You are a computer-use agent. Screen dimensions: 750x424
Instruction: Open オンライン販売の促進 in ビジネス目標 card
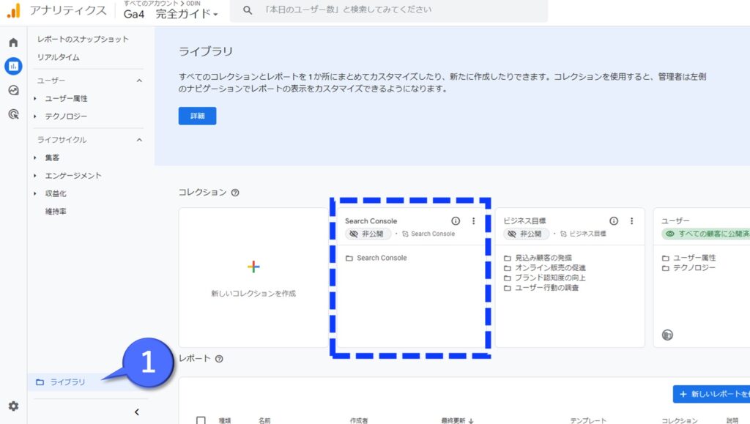point(550,268)
